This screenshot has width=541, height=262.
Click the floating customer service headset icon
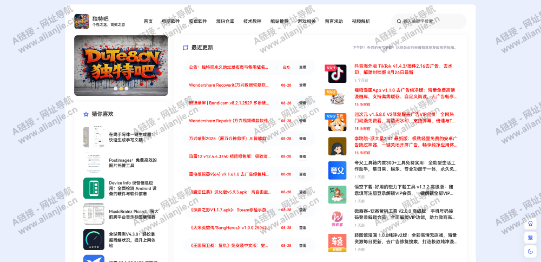point(530,224)
